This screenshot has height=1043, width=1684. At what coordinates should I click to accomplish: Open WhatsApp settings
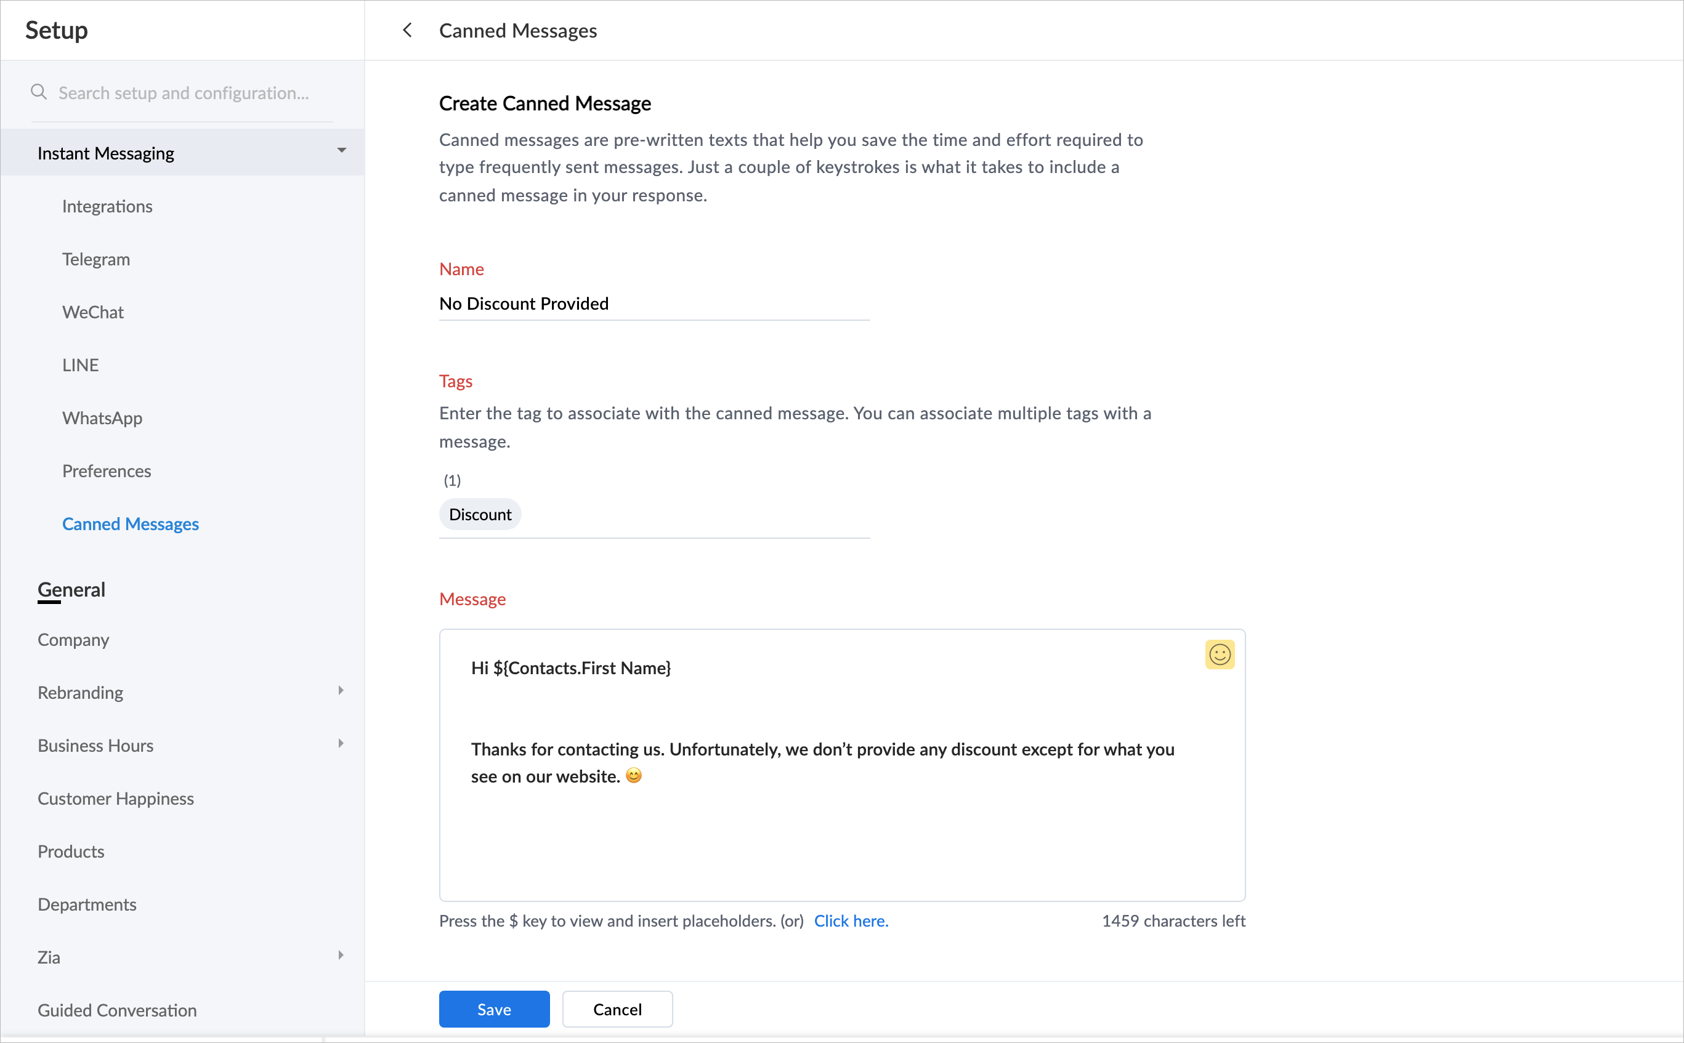coord(102,418)
